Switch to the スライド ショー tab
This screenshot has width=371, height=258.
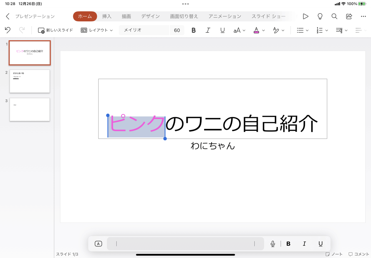coord(269,16)
